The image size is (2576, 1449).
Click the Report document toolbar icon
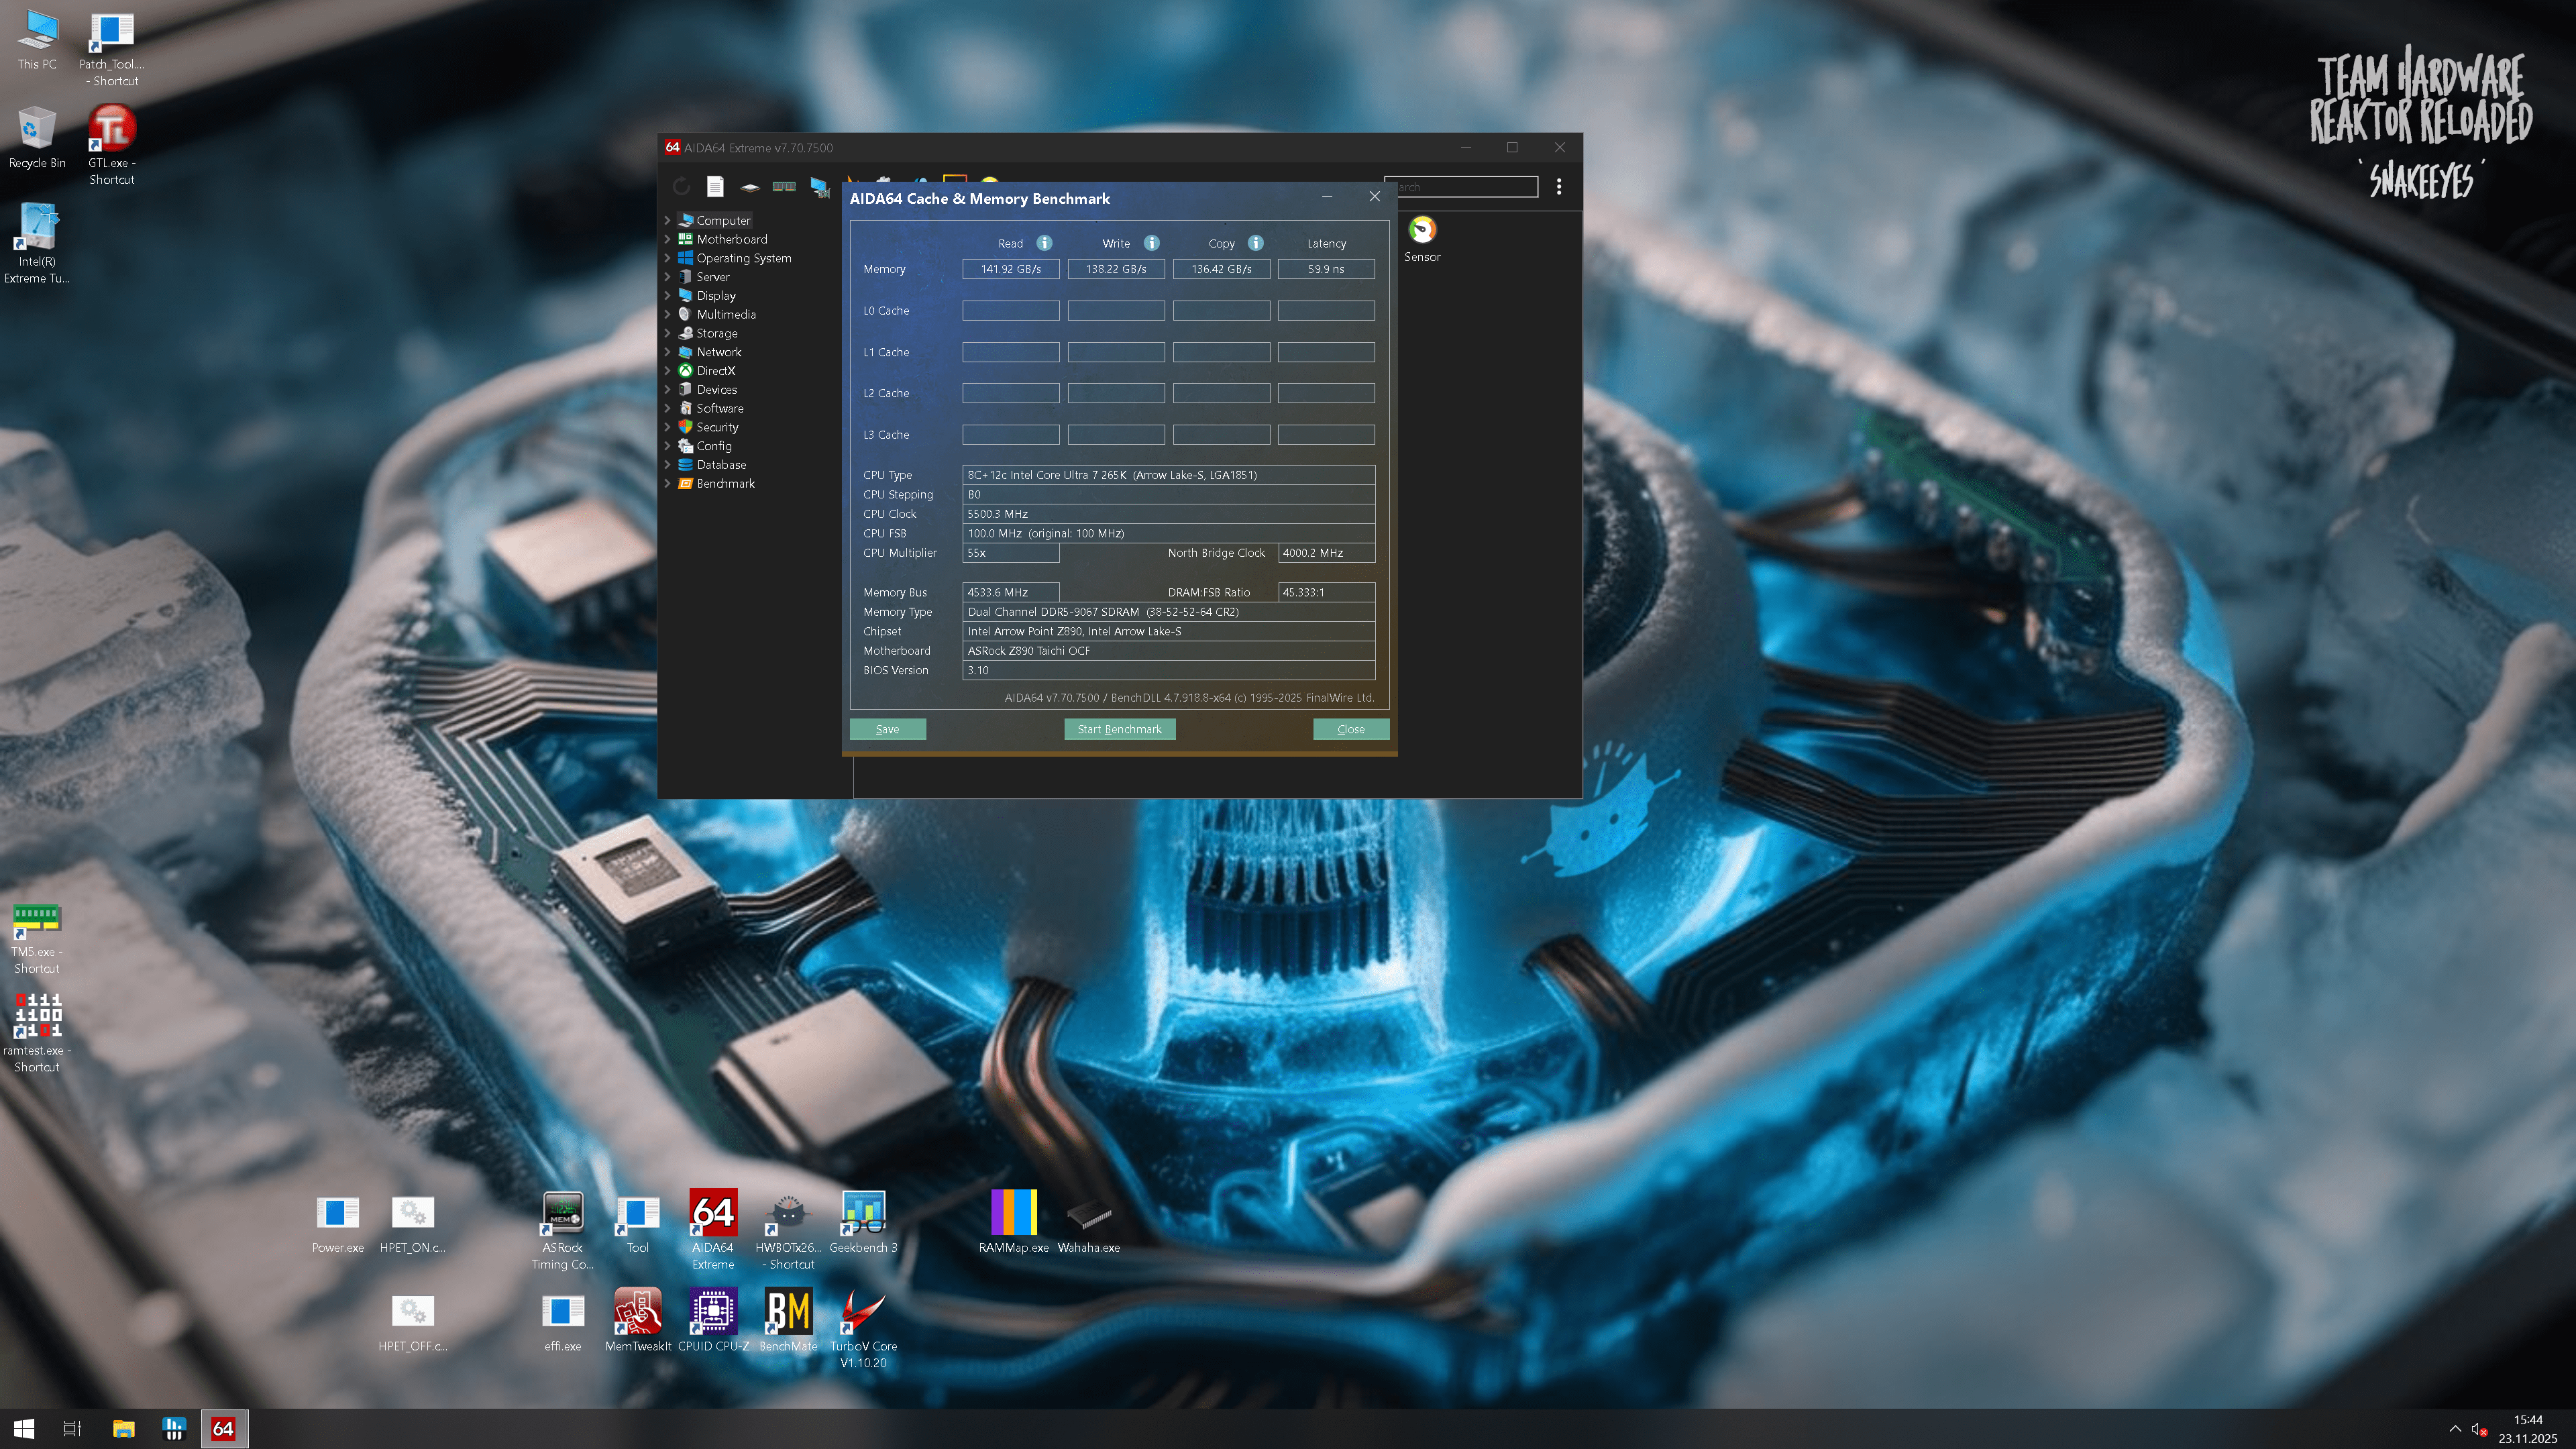click(714, 186)
